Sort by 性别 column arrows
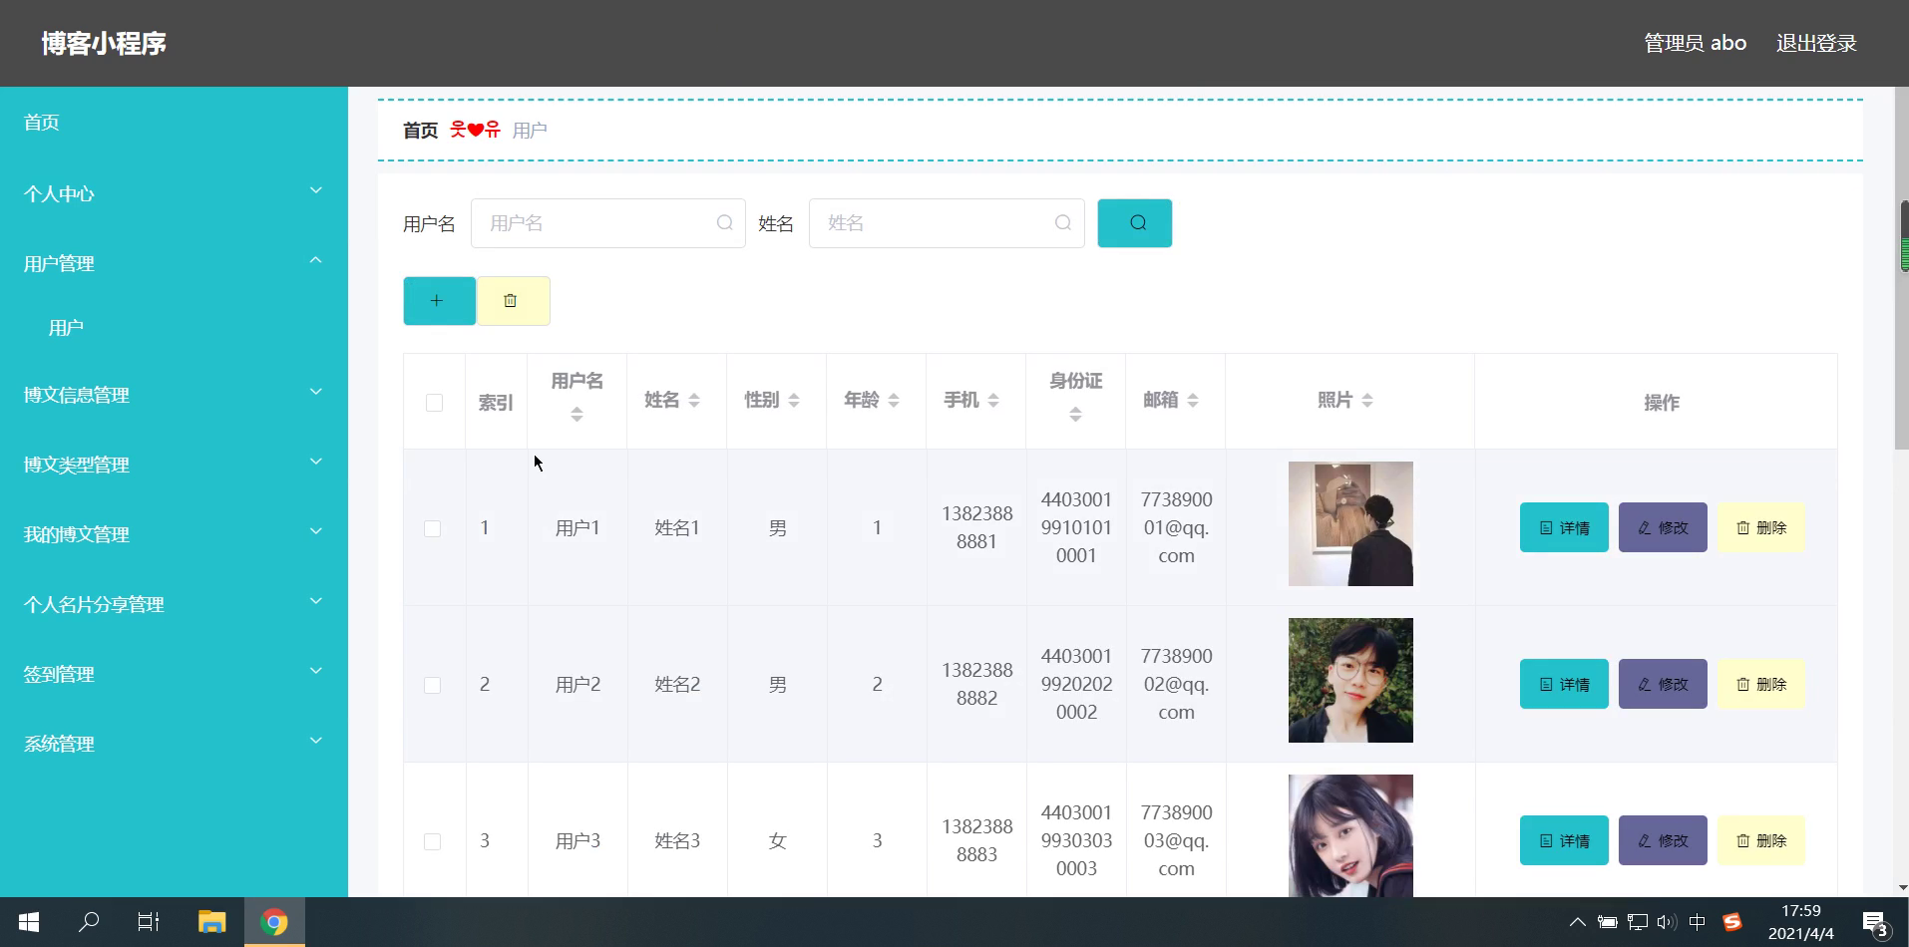Screen dimensions: 1909x947 794,401
